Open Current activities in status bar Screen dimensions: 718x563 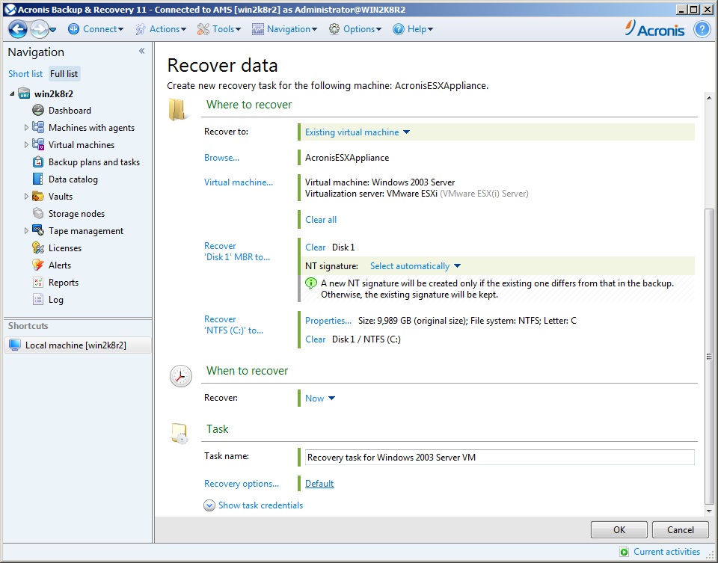click(x=660, y=552)
